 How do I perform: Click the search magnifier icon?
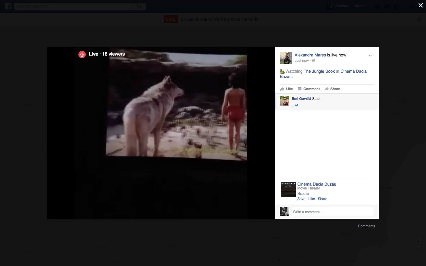click(x=139, y=6)
